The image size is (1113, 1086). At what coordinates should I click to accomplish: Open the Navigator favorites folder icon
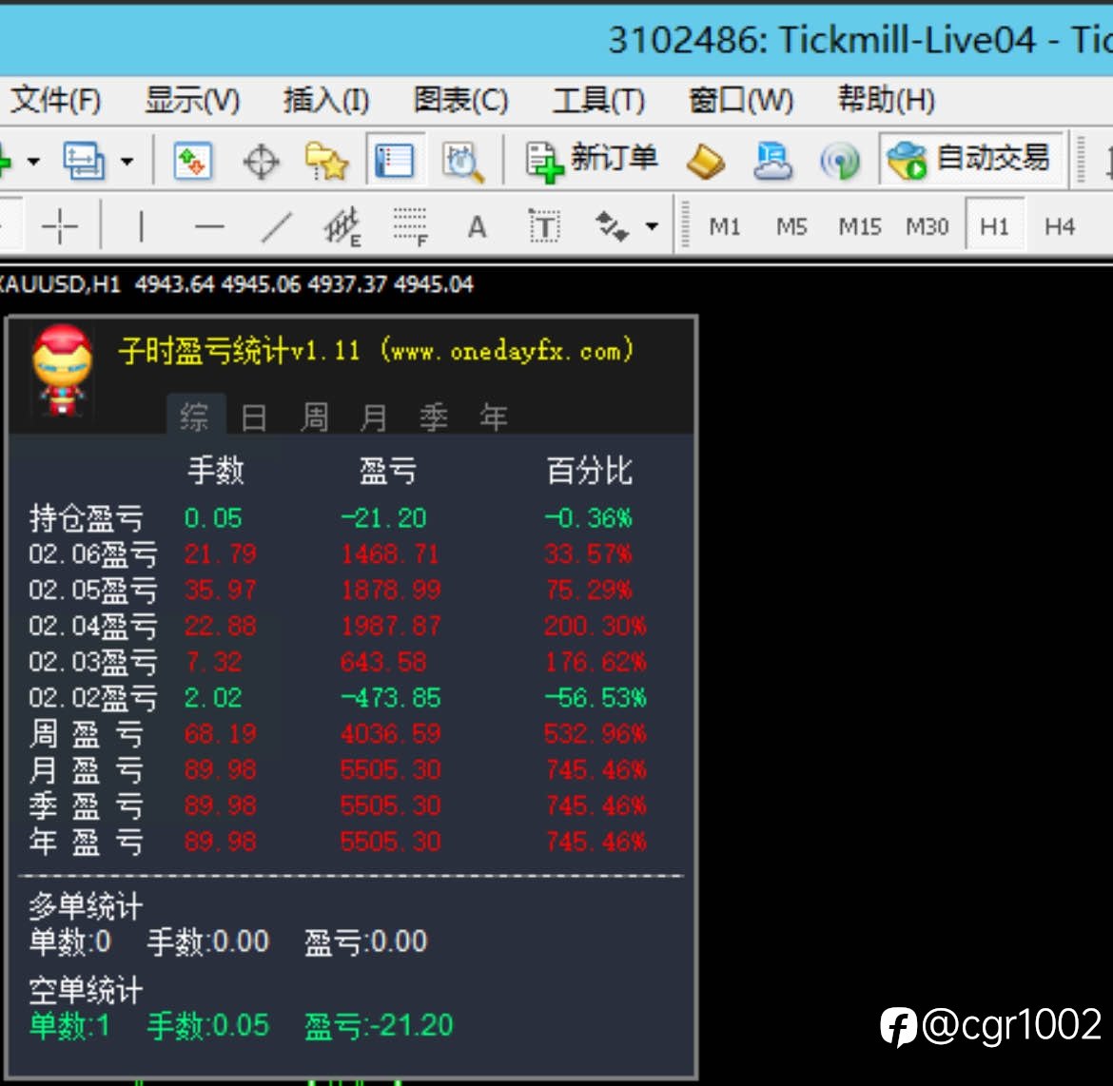[x=326, y=161]
